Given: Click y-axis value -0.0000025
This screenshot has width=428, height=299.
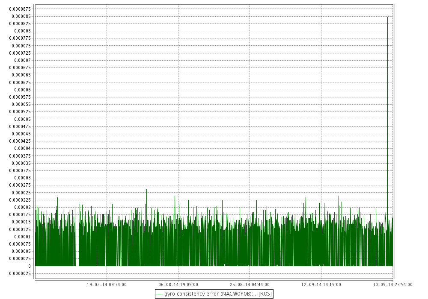Looking at the screenshot, I should click(x=19, y=273).
